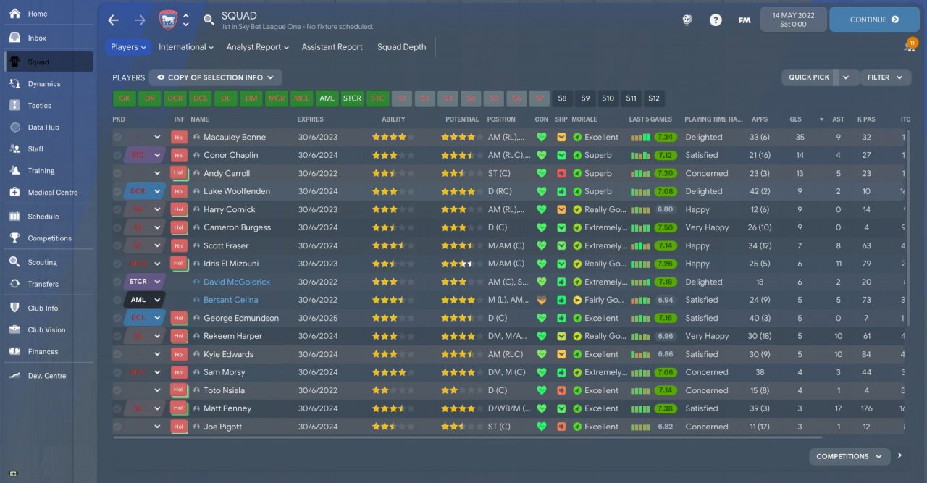Go back with the left arrow
This screenshot has width=927, height=483.
[x=114, y=20]
